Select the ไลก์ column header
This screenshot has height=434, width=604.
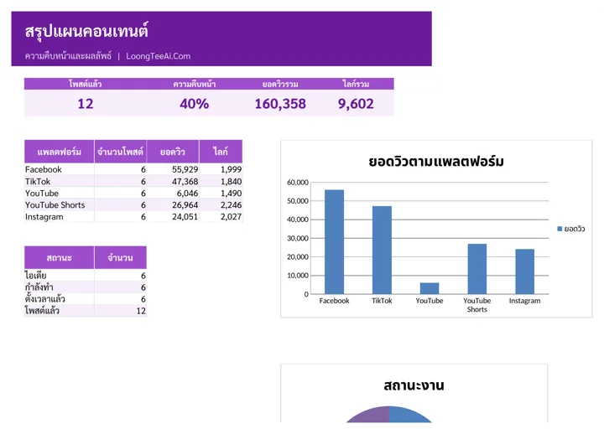point(221,152)
